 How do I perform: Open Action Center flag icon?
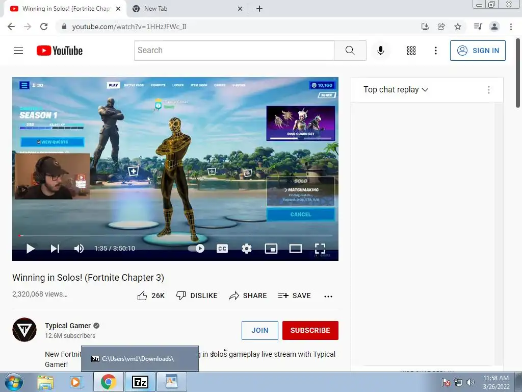(446, 382)
